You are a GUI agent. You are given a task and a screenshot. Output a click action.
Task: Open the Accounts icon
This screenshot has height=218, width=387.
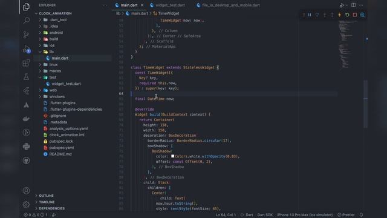click(26, 191)
